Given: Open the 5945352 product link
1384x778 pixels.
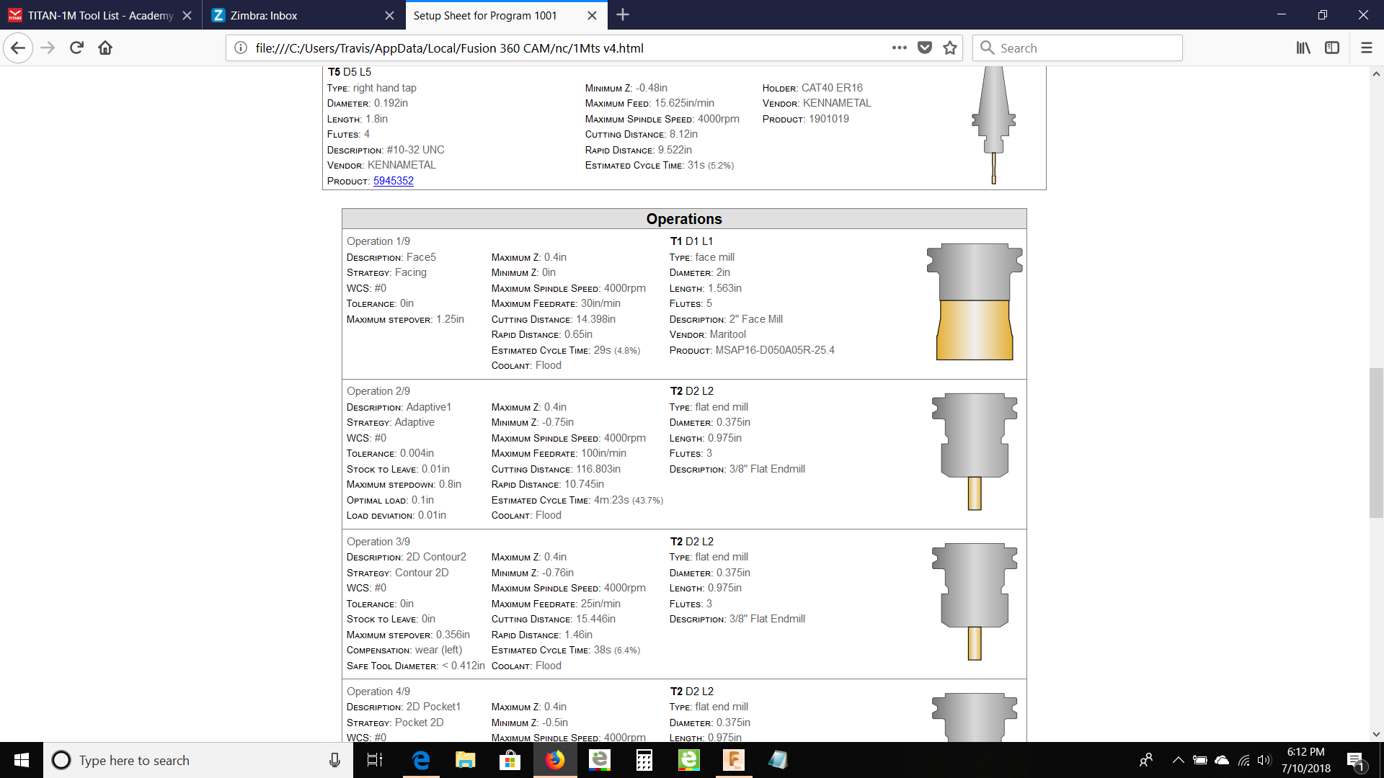Looking at the screenshot, I should (394, 181).
